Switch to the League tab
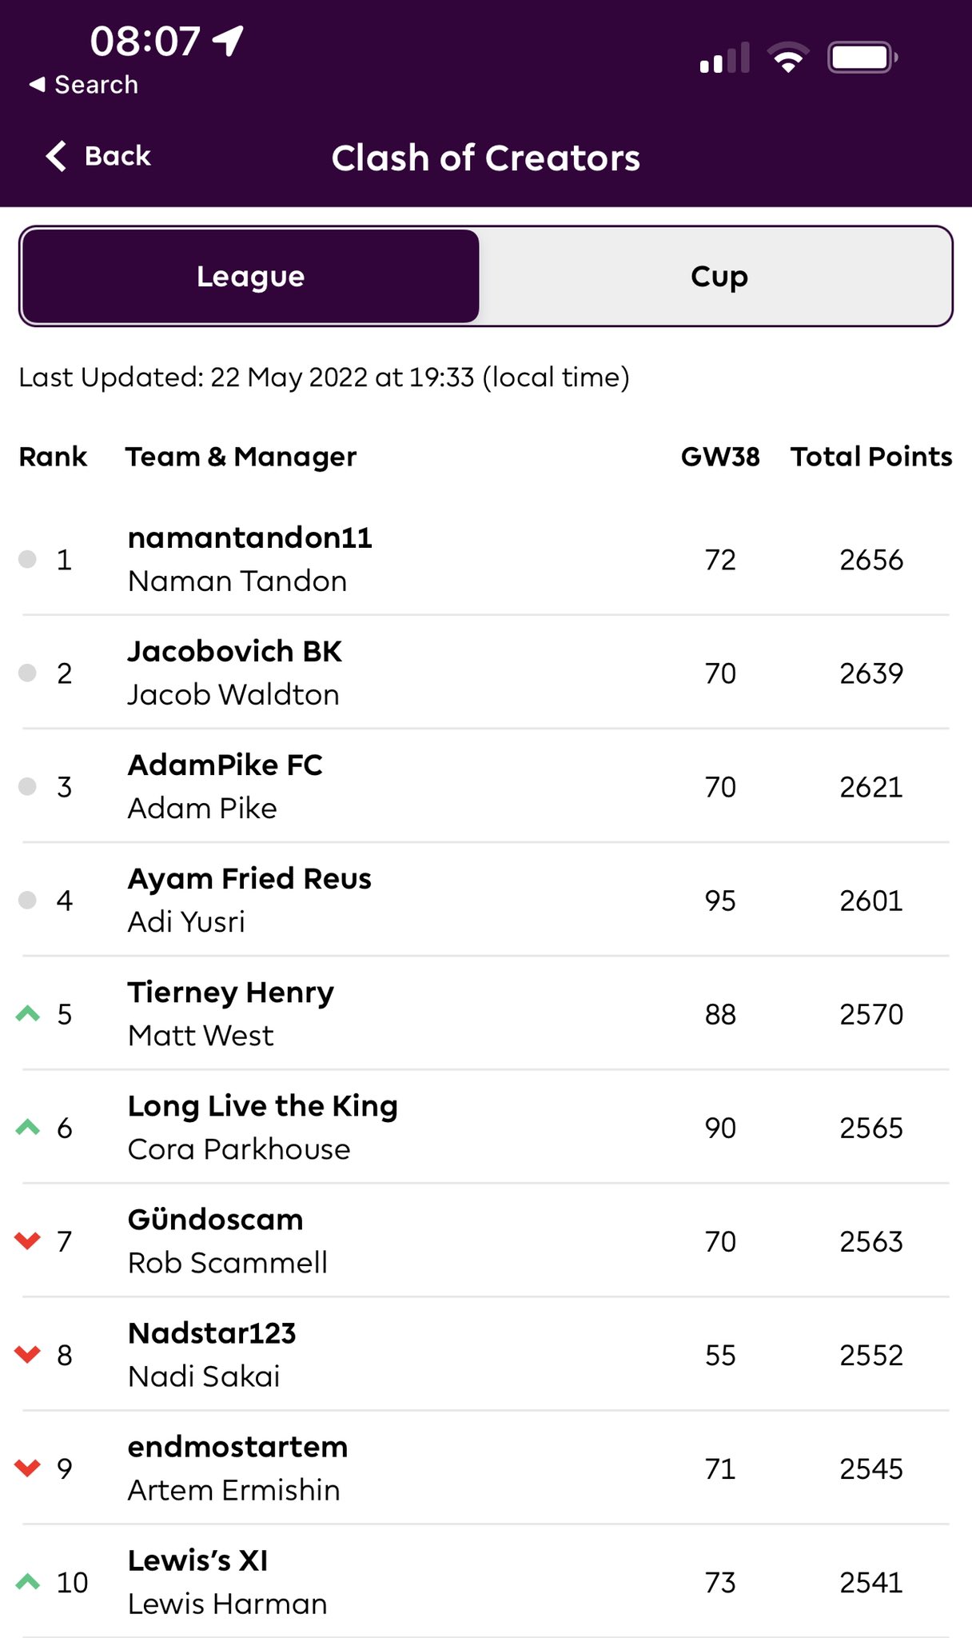 coord(250,276)
